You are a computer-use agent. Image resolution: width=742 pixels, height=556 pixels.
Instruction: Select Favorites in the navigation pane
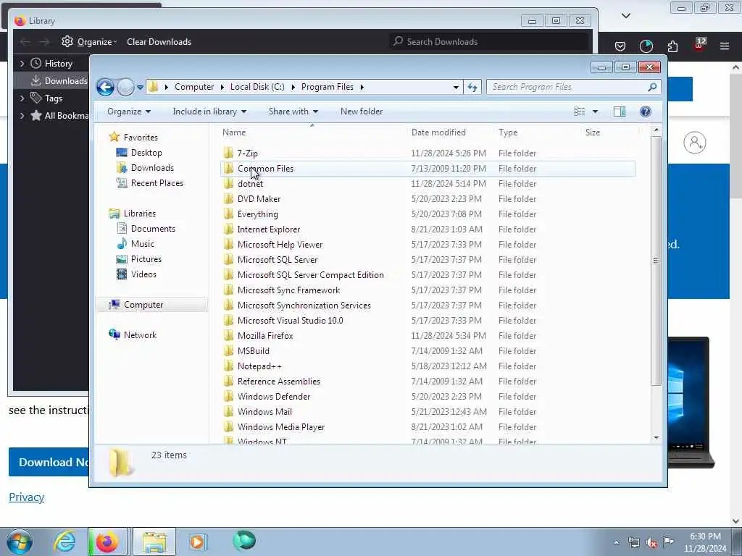click(141, 138)
